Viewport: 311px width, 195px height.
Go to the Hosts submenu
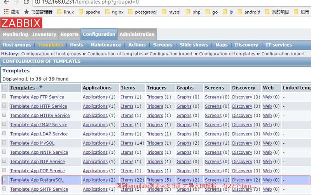76,45
